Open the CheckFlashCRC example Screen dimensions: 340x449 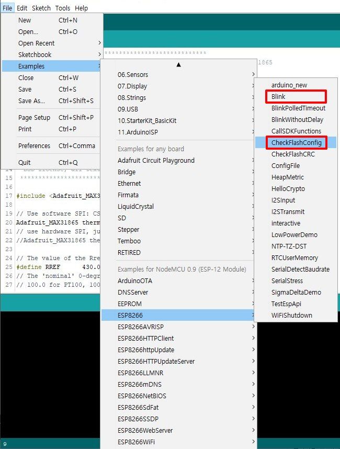[x=296, y=154]
